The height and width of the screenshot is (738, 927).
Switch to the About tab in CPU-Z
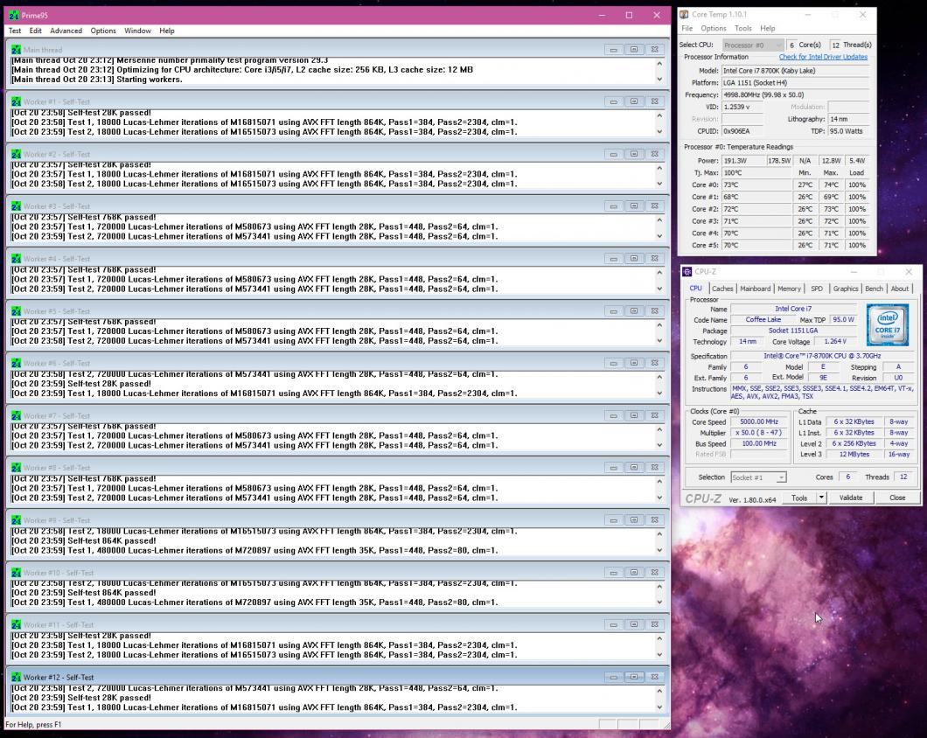900,289
